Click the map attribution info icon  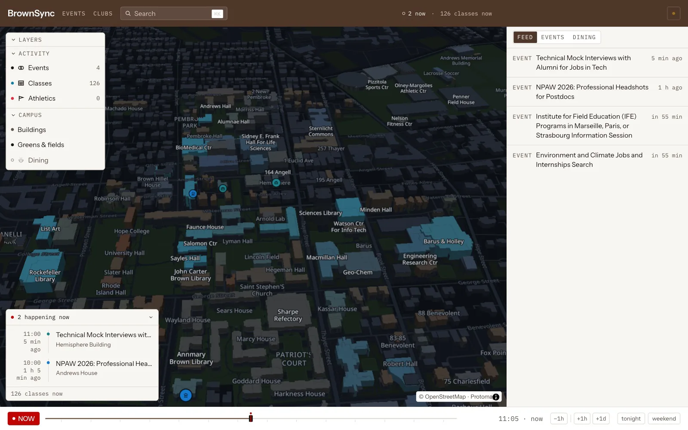pos(496,397)
